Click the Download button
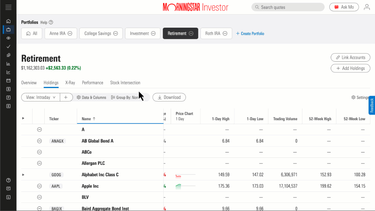 pos(169,97)
